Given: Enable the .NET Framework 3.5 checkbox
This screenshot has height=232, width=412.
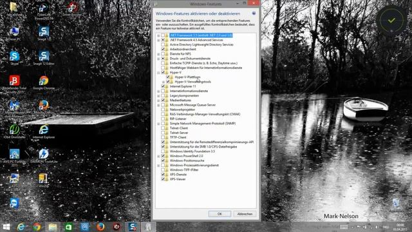Looking at the screenshot, I should pyautogui.click(x=163, y=35).
